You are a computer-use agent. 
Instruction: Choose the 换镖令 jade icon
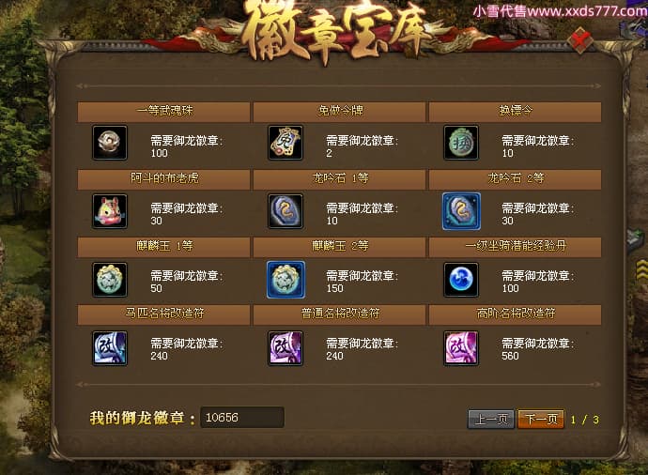point(461,143)
